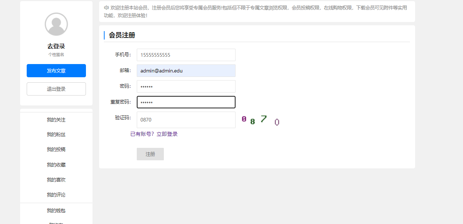This screenshot has width=463, height=224.
Task: Click the default user avatar icon
Action: pos(56,24)
